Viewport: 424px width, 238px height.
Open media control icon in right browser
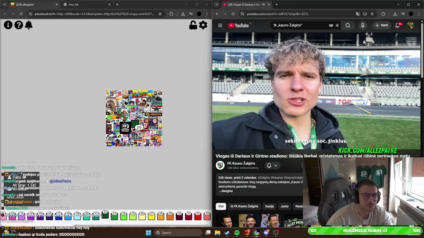tap(403, 14)
